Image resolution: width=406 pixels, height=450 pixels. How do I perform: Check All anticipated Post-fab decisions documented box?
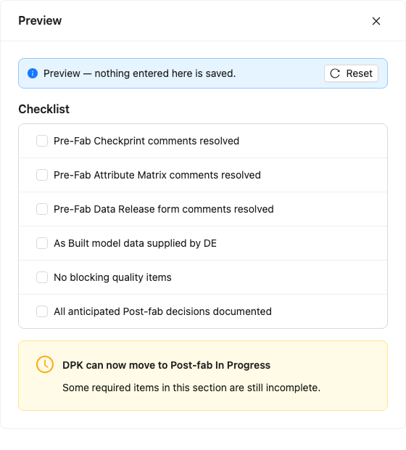(x=42, y=311)
